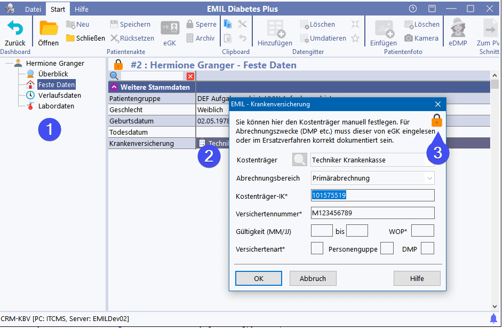503x328 pixels.
Task: Click the Zurück back arrow icon
Action: 15,28
